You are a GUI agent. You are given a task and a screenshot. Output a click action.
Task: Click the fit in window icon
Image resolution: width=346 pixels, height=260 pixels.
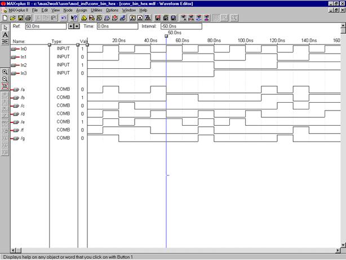[5, 86]
